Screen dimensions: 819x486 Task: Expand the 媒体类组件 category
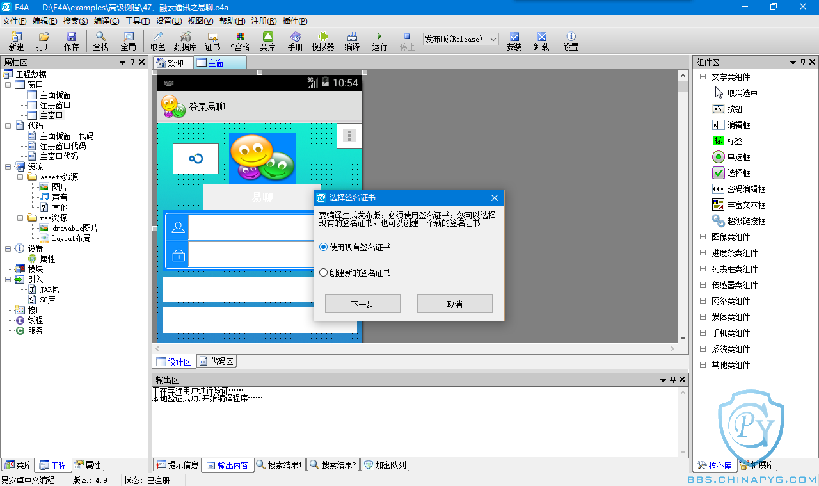(703, 317)
